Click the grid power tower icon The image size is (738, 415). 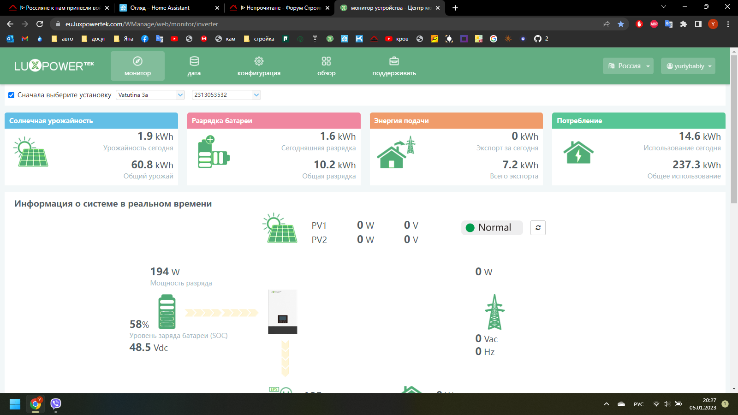pyautogui.click(x=494, y=312)
